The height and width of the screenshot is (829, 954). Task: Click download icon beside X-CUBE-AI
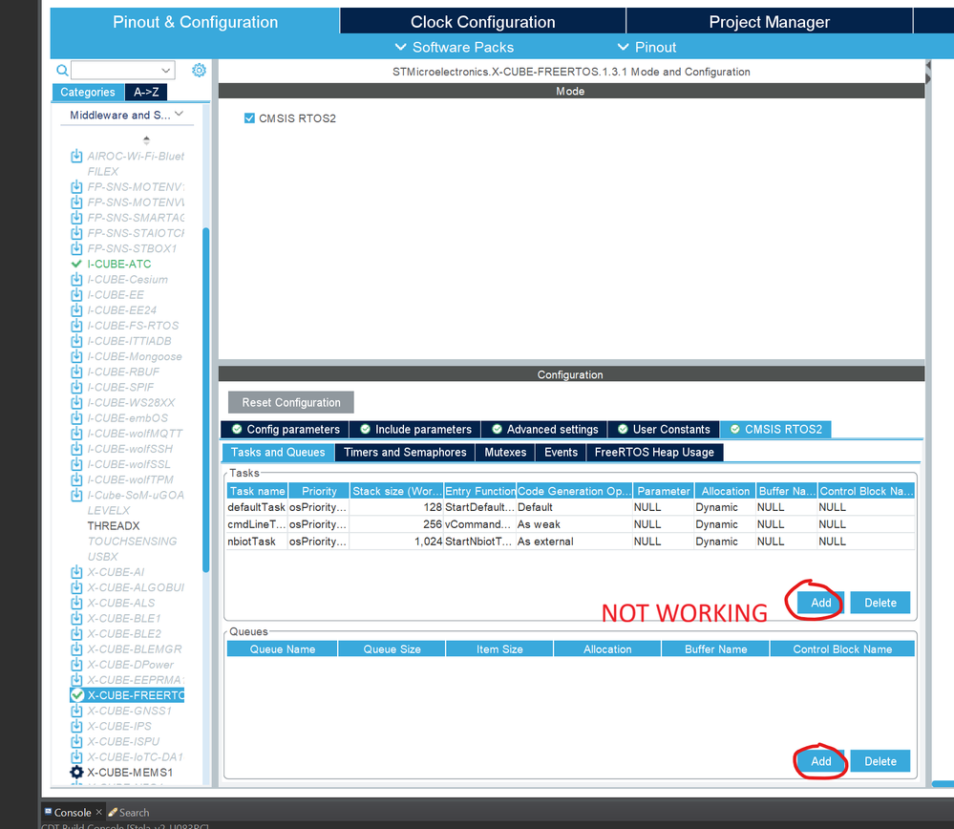tap(76, 572)
